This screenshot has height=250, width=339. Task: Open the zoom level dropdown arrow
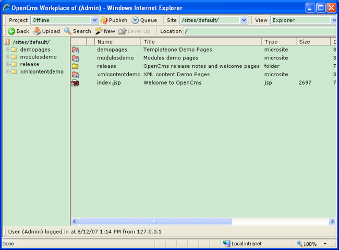coord(325,244)
